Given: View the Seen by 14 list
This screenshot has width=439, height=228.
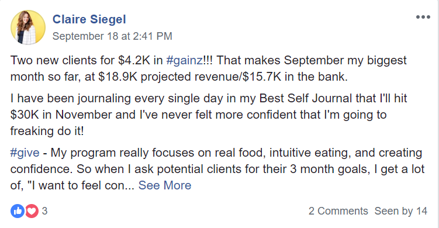Looking at the screenshot, I should (x=401, y=211).
